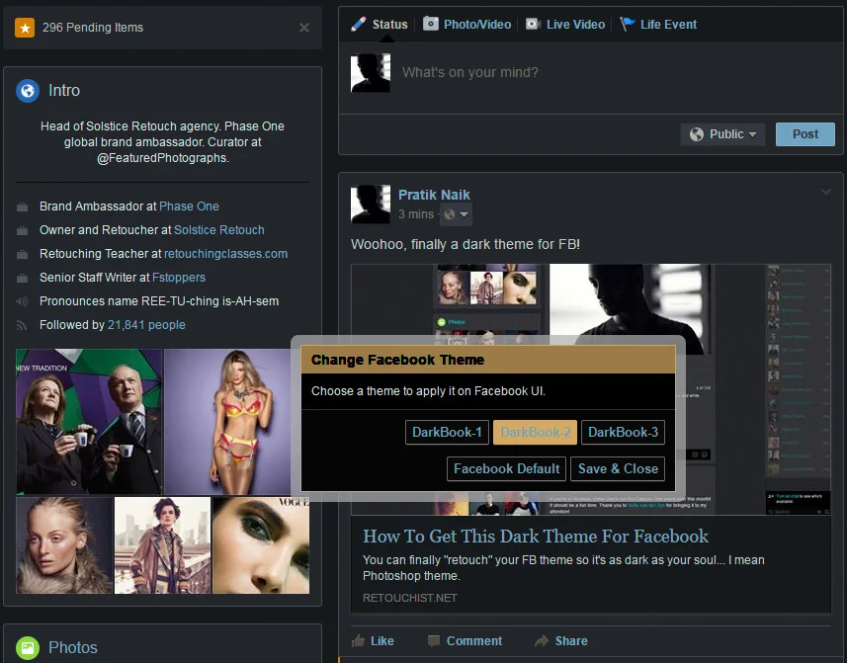
Task: Open the plaid coat fashion photo thumbnail
Action: 163,545
